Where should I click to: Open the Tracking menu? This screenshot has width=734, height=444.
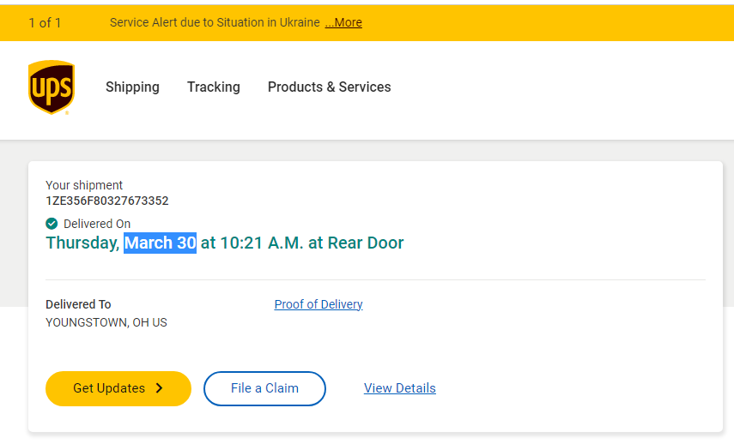[213, 87]
